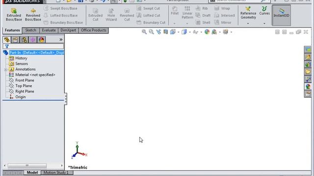Toggle the Instant3D button

[x=281, y=15]
